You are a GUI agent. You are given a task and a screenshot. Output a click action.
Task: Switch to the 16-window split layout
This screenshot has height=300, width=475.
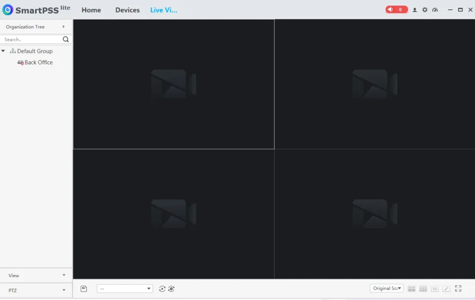point(435,289)
